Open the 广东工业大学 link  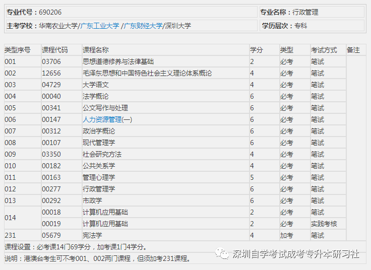[x=100, y=26]
